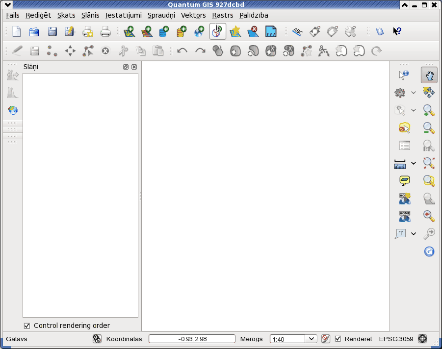This screenshot has height=349, width=442.
Task: Click the stop rendering icon in status bar
Action: (326, 339)
